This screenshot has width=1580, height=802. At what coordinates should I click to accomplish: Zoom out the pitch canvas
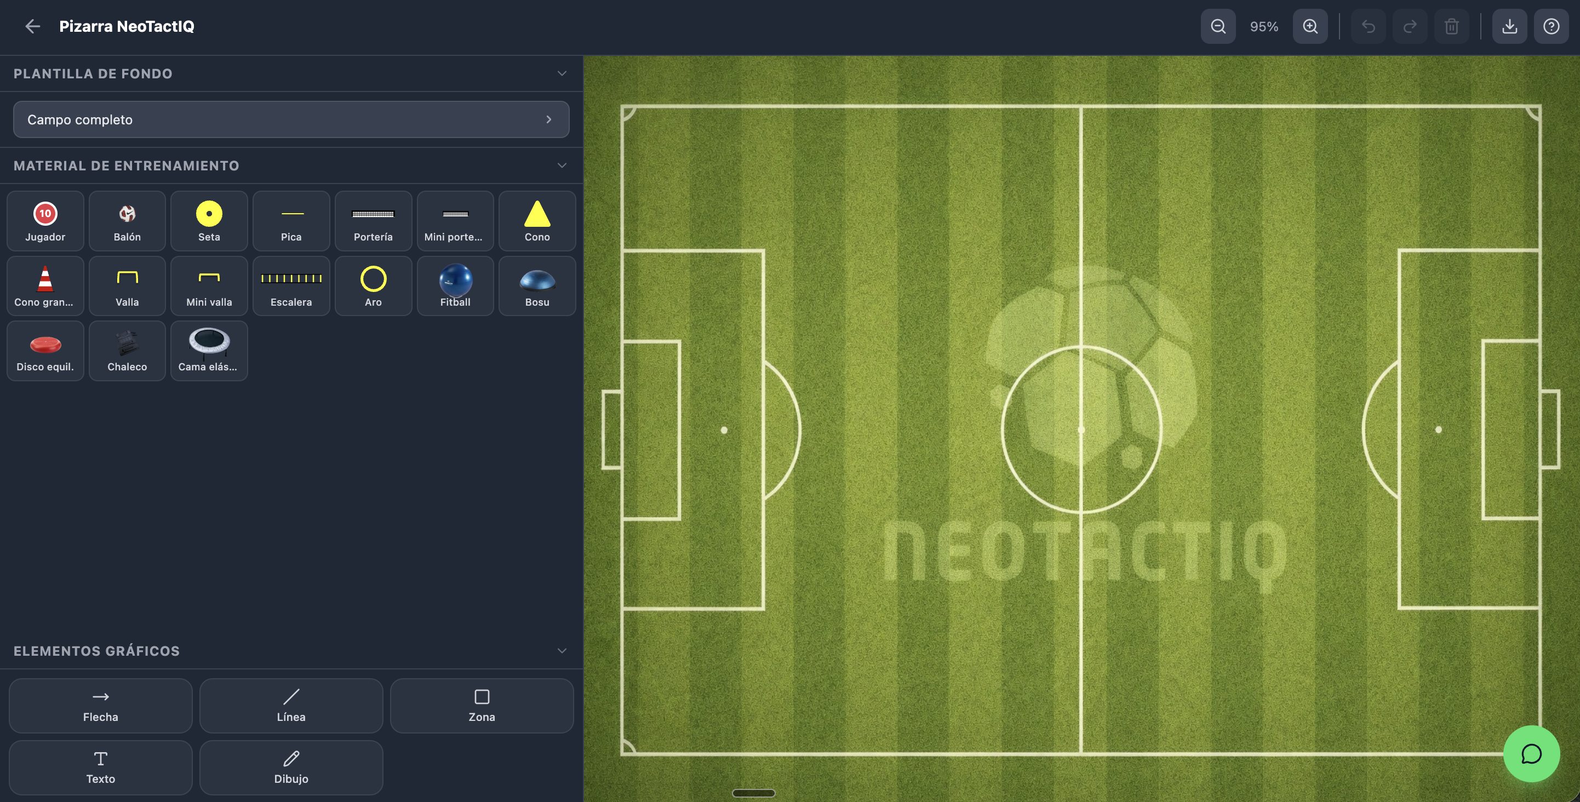1217,26
